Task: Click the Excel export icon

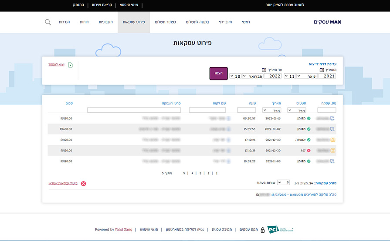Action: point(71,65)
